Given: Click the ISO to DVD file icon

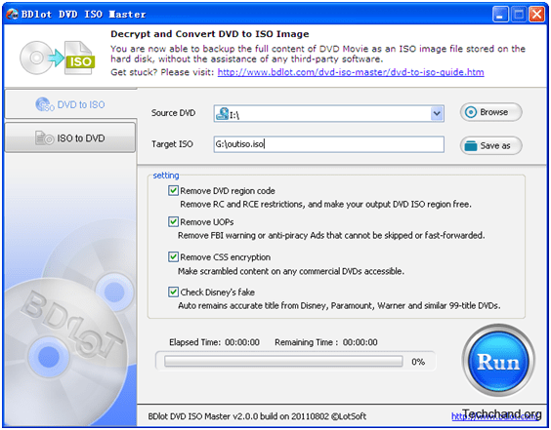Looking at the screenshot, I should coord(44,137).
